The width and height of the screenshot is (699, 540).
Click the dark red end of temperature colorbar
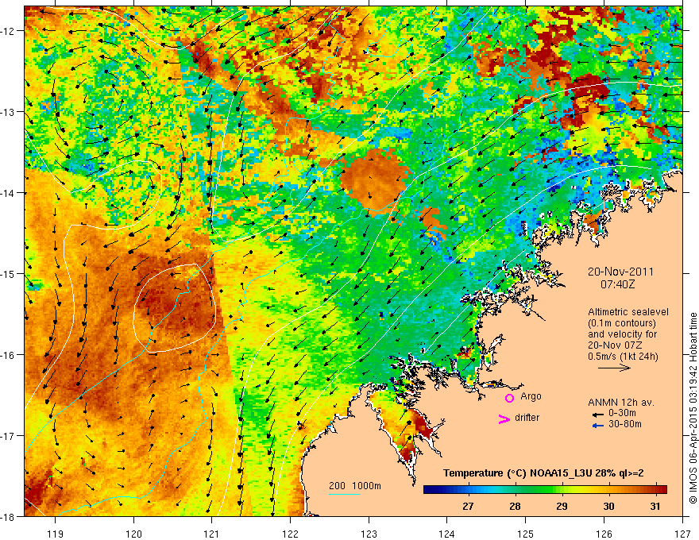(663, 490)
